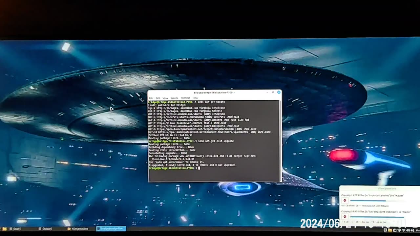Click the "Fetched 128 kB in 1s" line
This screenshot has height=236, width=420.
170,135
